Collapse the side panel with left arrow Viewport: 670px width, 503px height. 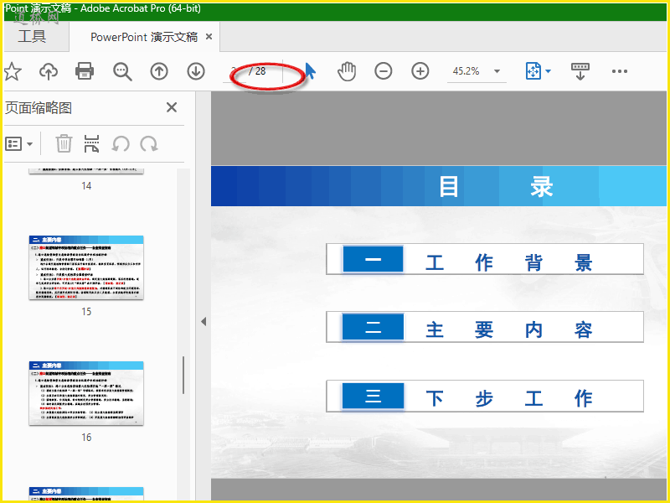(x=204, y=321)
